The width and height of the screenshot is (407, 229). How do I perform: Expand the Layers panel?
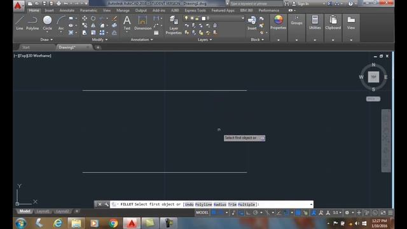[x=205, y=39]
